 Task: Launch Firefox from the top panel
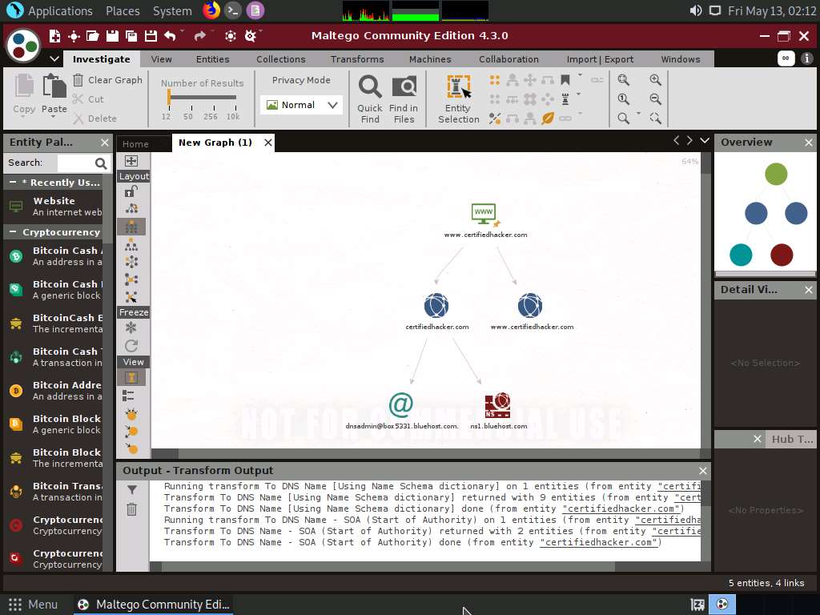(x=211, y=10)
